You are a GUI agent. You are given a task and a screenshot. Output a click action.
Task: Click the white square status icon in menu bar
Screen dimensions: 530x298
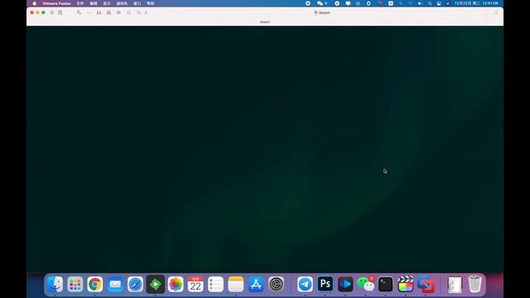[390, 3]
